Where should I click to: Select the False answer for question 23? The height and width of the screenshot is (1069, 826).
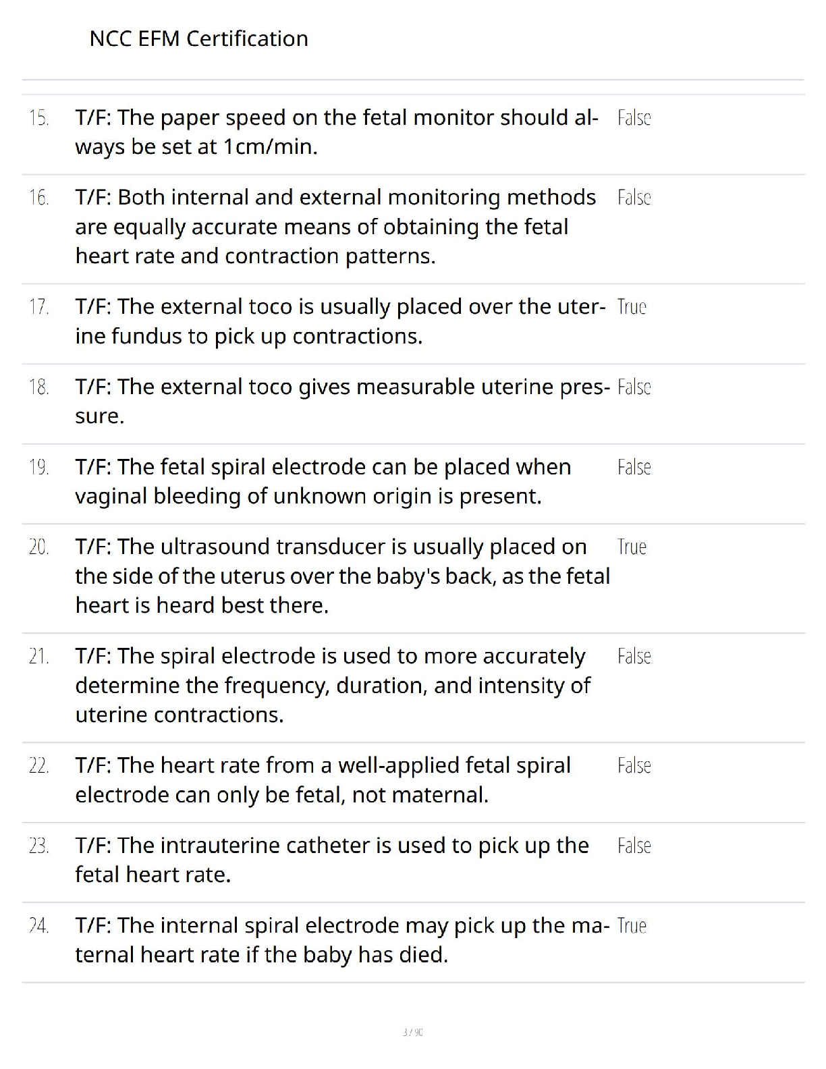point(634,846)
